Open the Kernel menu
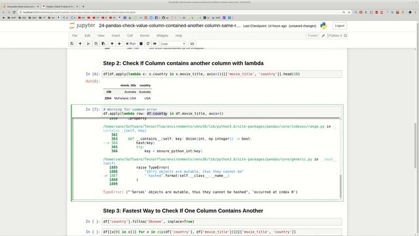 point(145,35)
